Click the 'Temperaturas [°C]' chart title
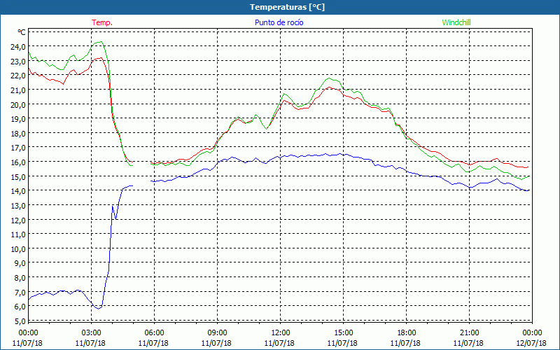This screenshot has height=350, width=560. (x=287, y=7)
